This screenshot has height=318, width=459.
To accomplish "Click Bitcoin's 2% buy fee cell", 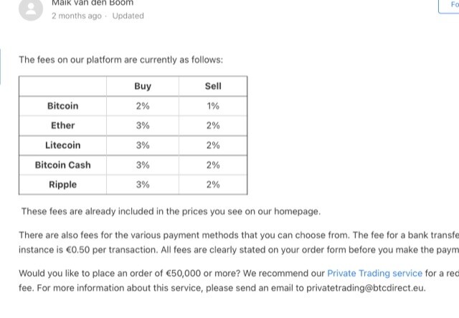I will [x=143, y=106].
